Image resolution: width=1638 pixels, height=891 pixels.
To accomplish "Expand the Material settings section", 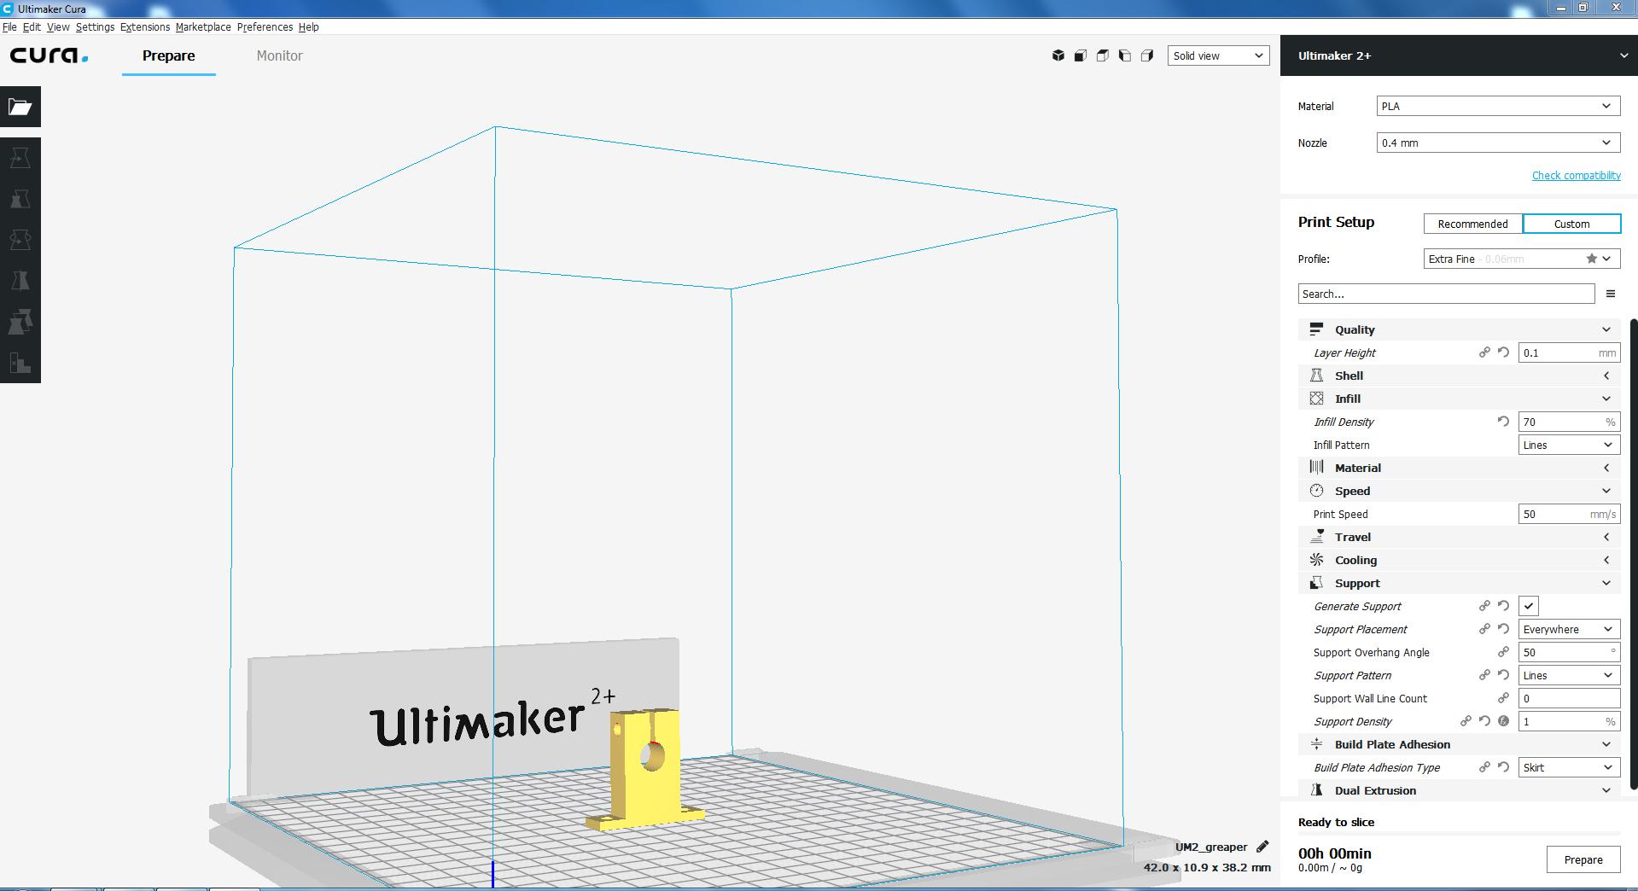I will coord(1459,468).
